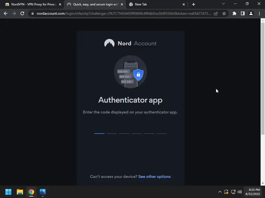265x198 pixels.
Task: Bookmark this tab with the star
Action: (x=224, y=13)
